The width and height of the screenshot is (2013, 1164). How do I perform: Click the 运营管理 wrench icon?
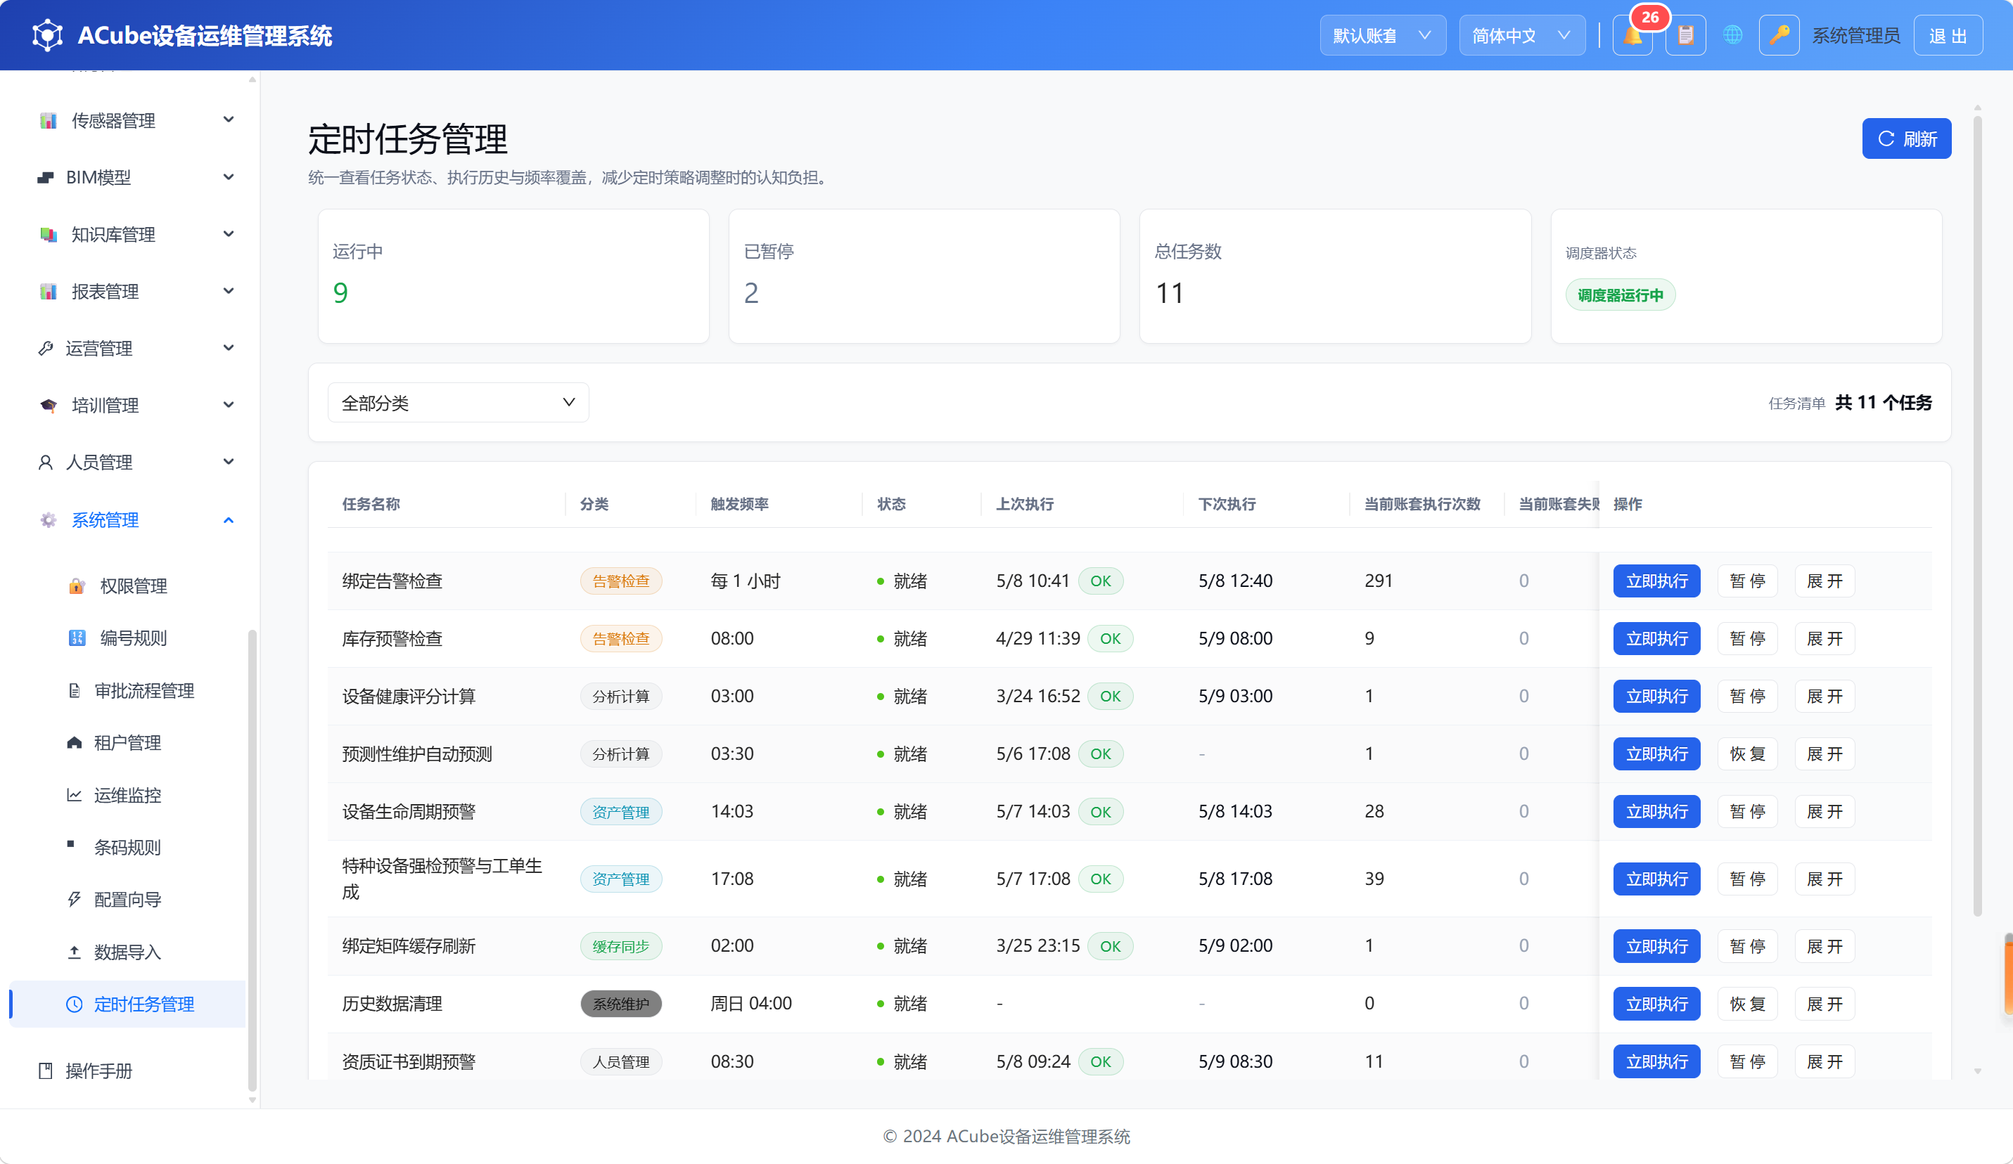46,348
